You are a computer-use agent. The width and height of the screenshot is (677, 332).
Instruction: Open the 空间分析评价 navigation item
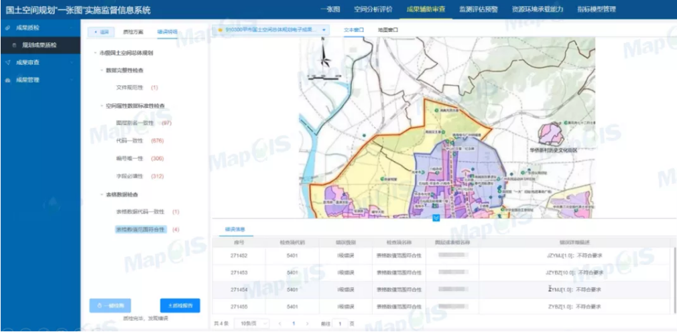click(373, 9)
